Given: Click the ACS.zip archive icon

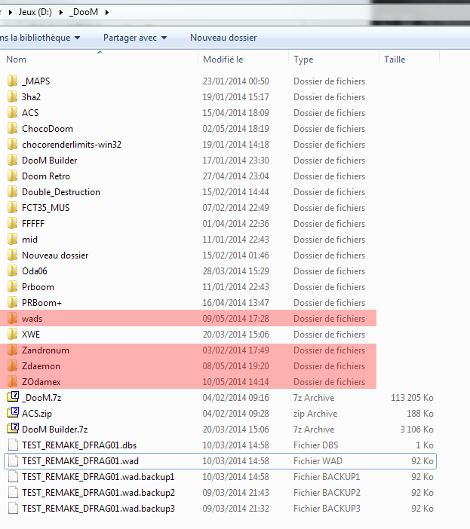Looking at the screenshot, I should [13, 412].
